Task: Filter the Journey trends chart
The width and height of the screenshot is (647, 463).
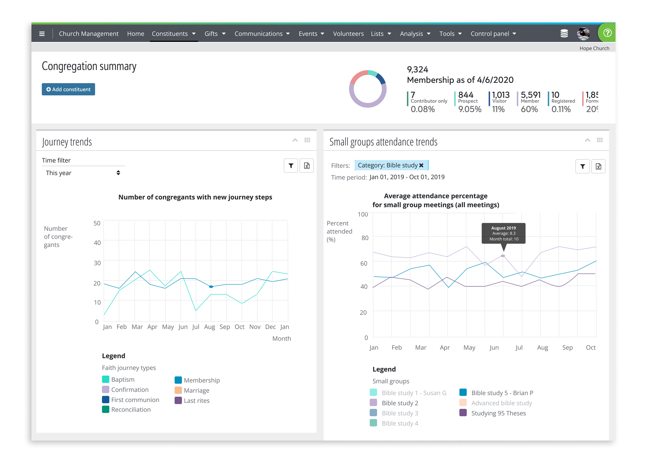Action: [x=291, y=166]
